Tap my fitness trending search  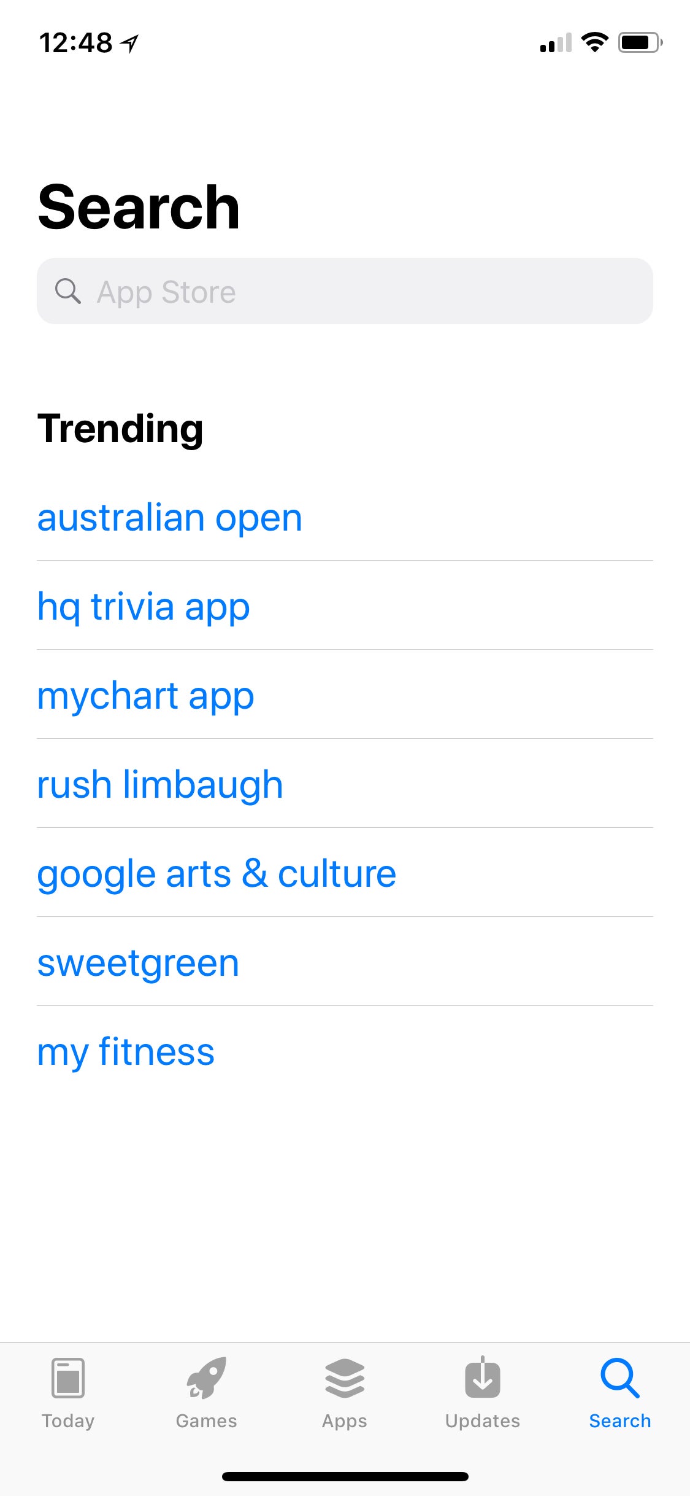tap(126, 1052)
